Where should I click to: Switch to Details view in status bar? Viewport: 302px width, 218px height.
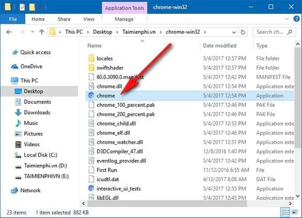[x=285, y=212]
